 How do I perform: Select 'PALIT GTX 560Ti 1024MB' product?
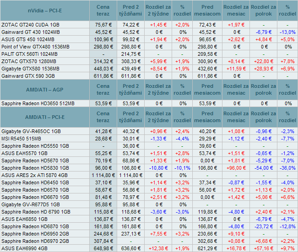(x=29, y=54)
